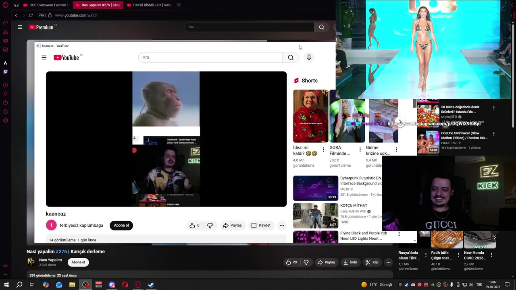
Task: Click the dark YouTube Ara search field
Action: [249, 27]
